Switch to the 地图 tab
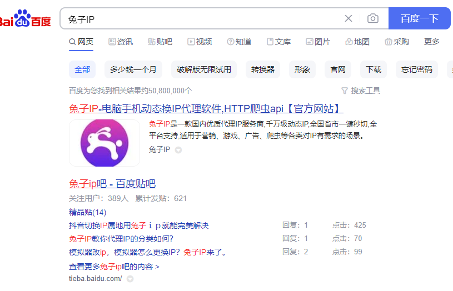453x291 pixels. coord(357,42)
